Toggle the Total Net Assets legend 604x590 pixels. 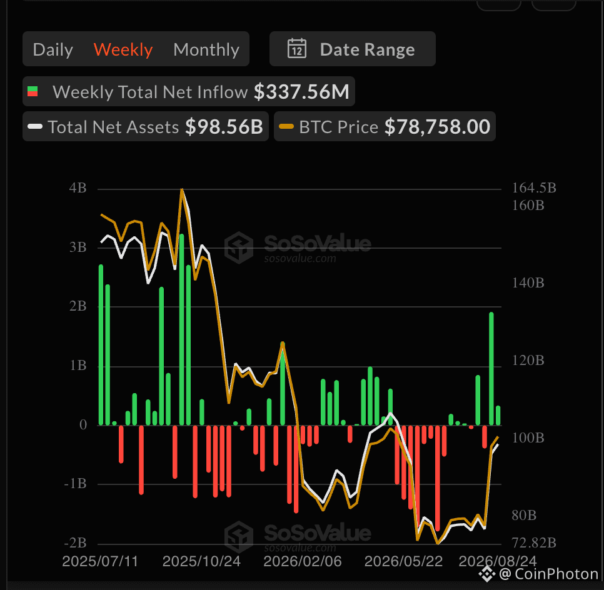click(x=146, y=127)
